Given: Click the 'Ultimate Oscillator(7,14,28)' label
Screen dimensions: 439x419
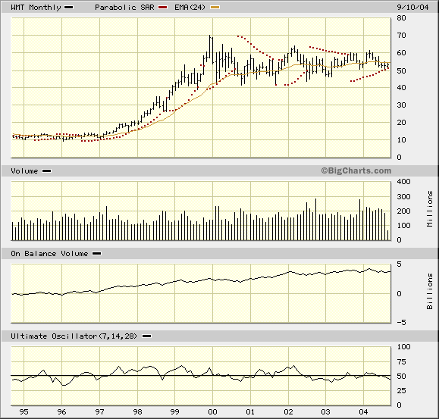Looking at the screenshot, I should tap(74, 336).
